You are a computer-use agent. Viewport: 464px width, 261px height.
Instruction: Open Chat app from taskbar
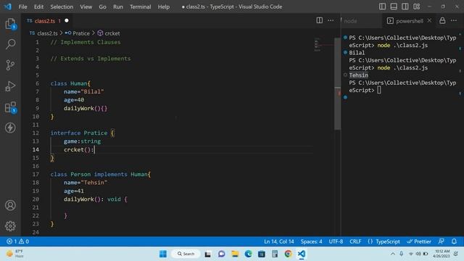click(221, 254)
